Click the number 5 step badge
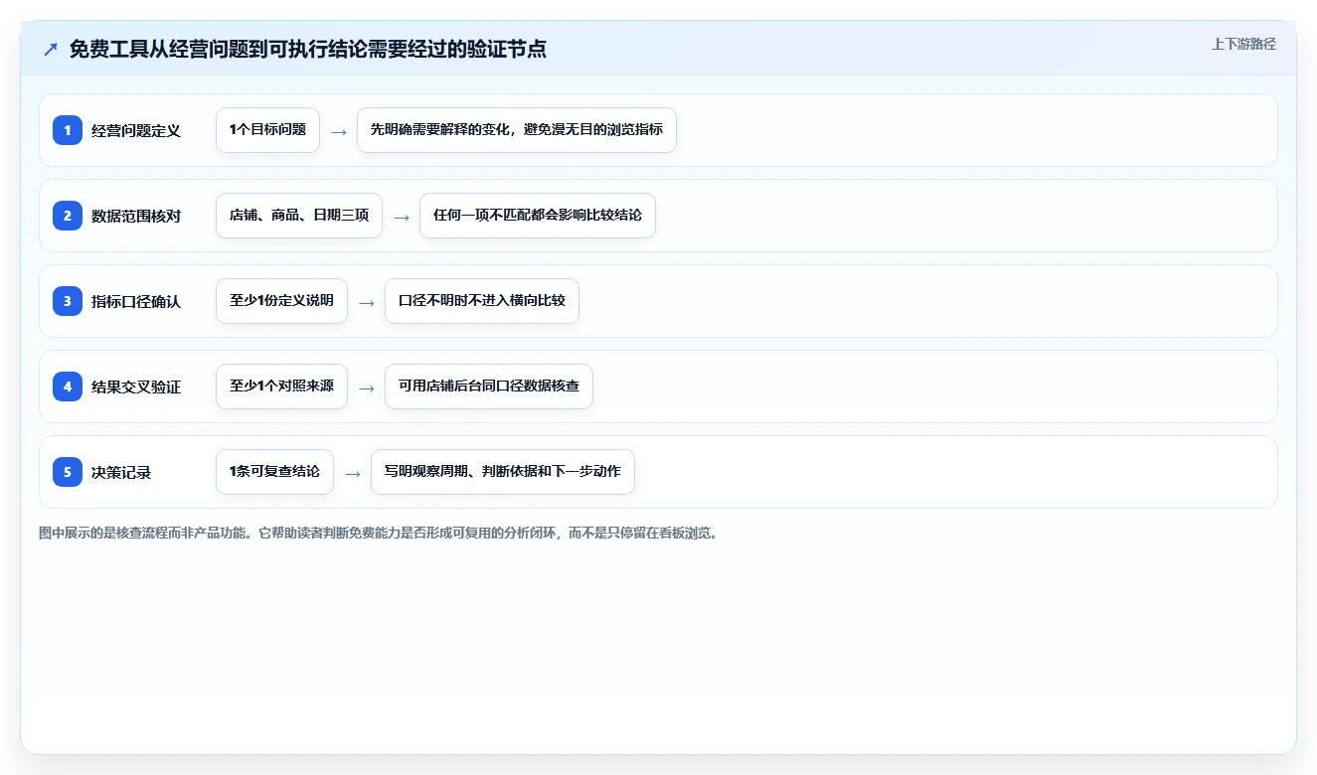Viewport: 1317px width, 775px height. tap(68, 472)
